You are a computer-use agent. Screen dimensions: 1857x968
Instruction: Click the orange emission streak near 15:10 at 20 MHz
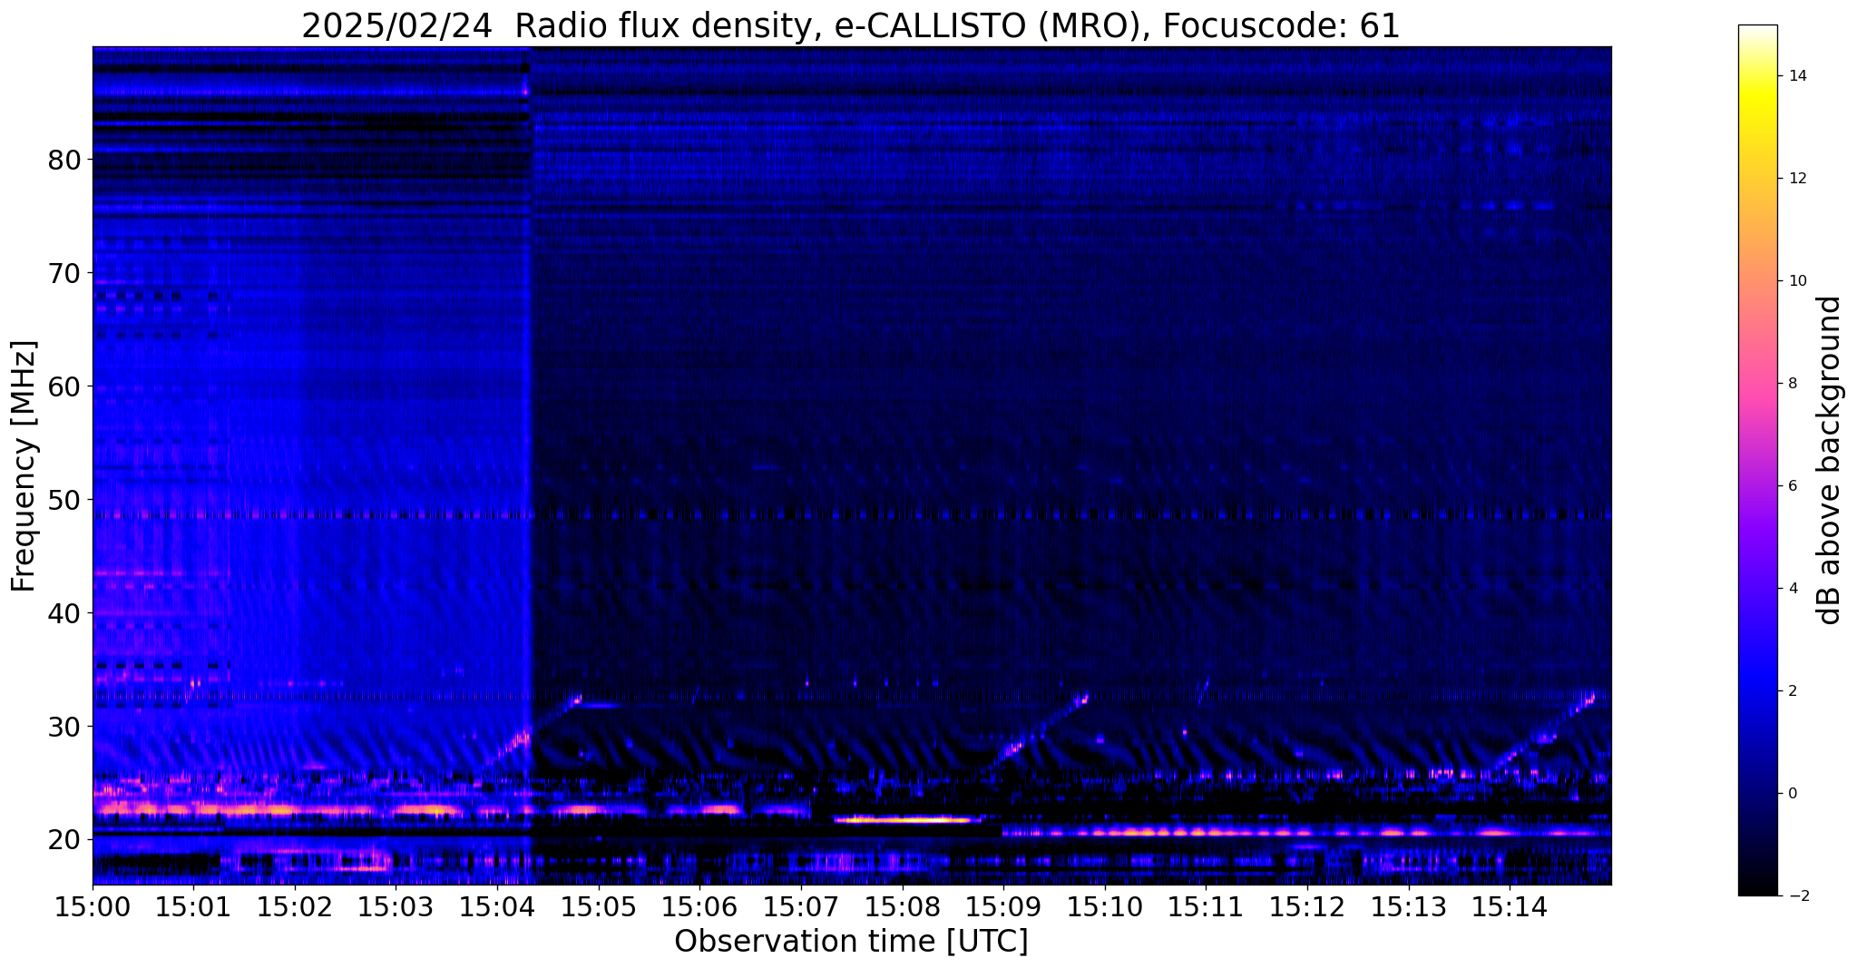[x=1170, y=832]
